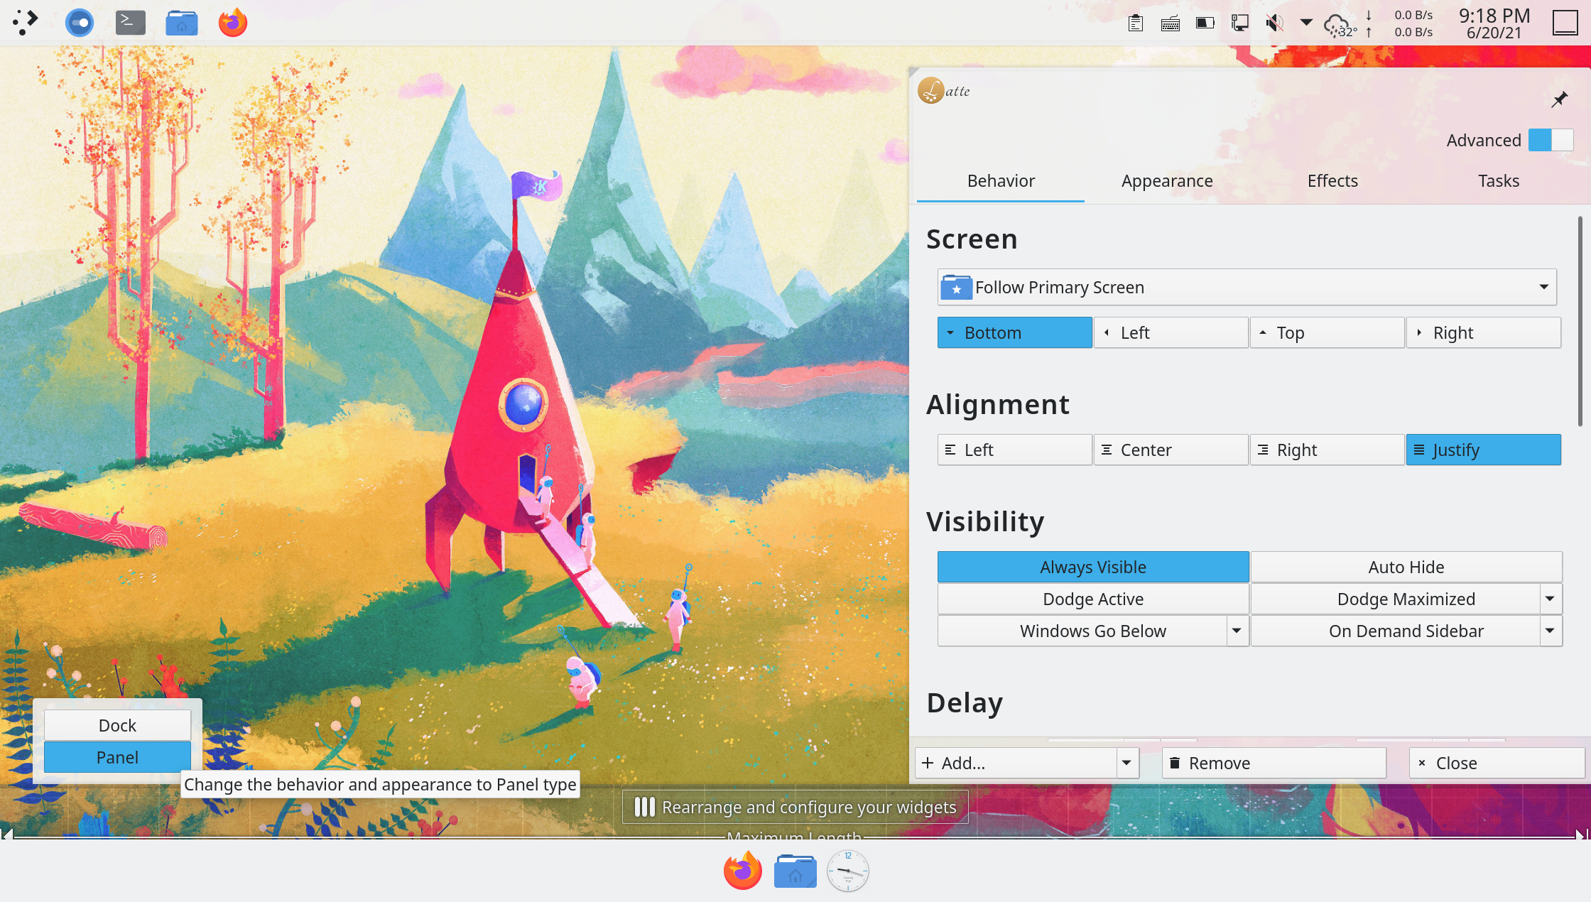Open the application launcher in top-left corner
1591x902 pixels.
tap(26, 23)
